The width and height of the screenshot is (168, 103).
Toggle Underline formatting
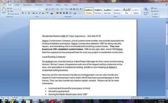coord(29,13)
